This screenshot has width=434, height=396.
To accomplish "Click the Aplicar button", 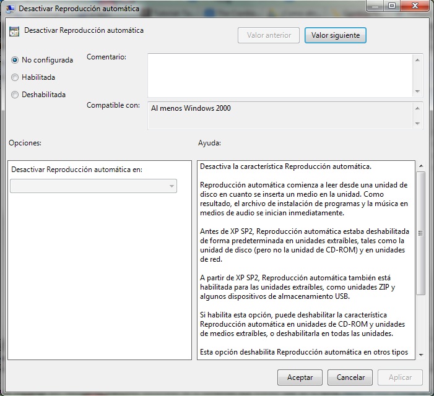I will pyautogui.click(x=400, y=377).
